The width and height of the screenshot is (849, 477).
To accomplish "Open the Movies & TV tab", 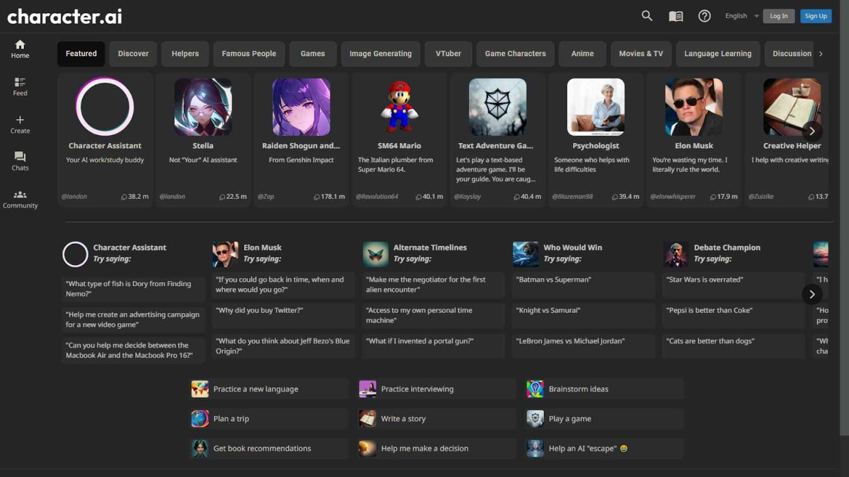I will pos(641,54).
